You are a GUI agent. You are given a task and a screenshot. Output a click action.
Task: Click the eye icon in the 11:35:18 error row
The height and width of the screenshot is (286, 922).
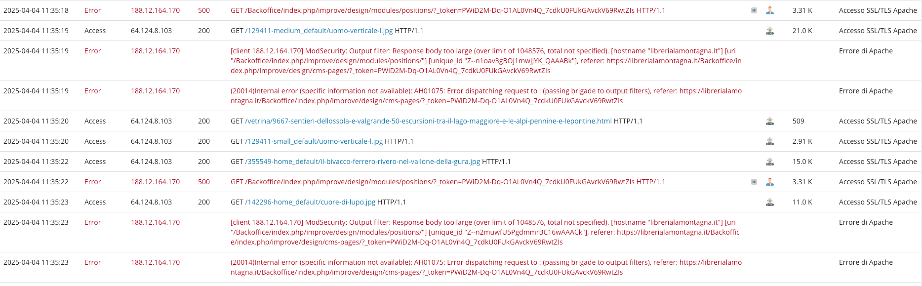(754, 10)
